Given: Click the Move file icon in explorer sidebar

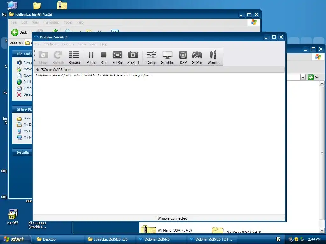Looking at the screenshot, I should (x=19, y=69).
